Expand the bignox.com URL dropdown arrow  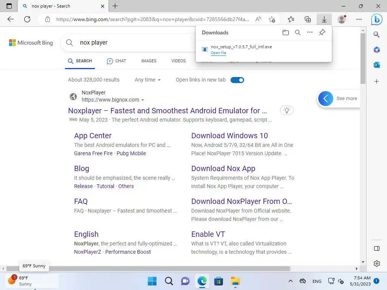142,100
